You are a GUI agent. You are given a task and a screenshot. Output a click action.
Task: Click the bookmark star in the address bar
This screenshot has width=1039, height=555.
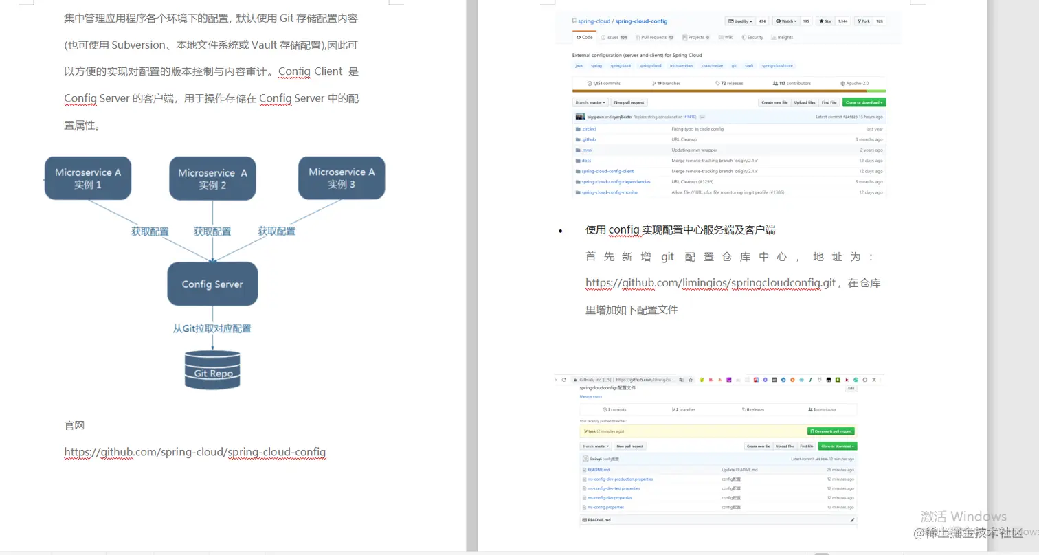pyautogui.click(x=690, y=380)
